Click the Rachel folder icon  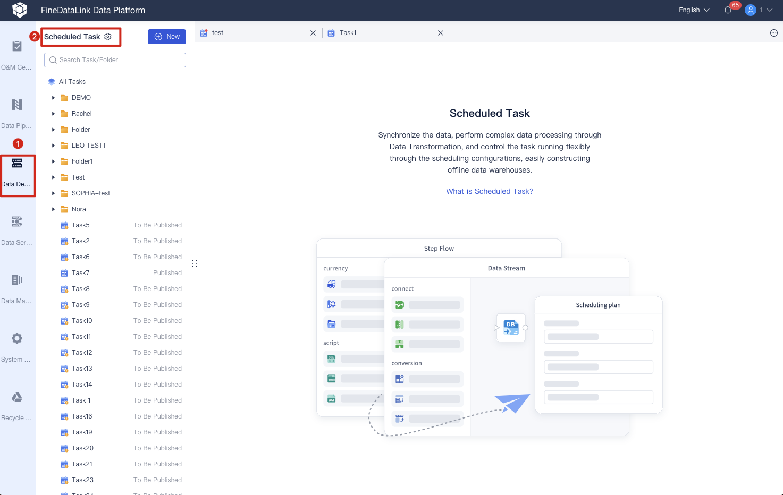coord(64,114)
